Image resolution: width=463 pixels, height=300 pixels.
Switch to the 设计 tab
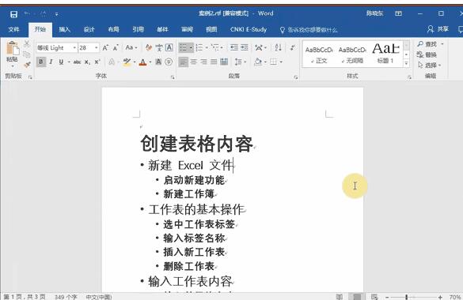click(89, 29)
